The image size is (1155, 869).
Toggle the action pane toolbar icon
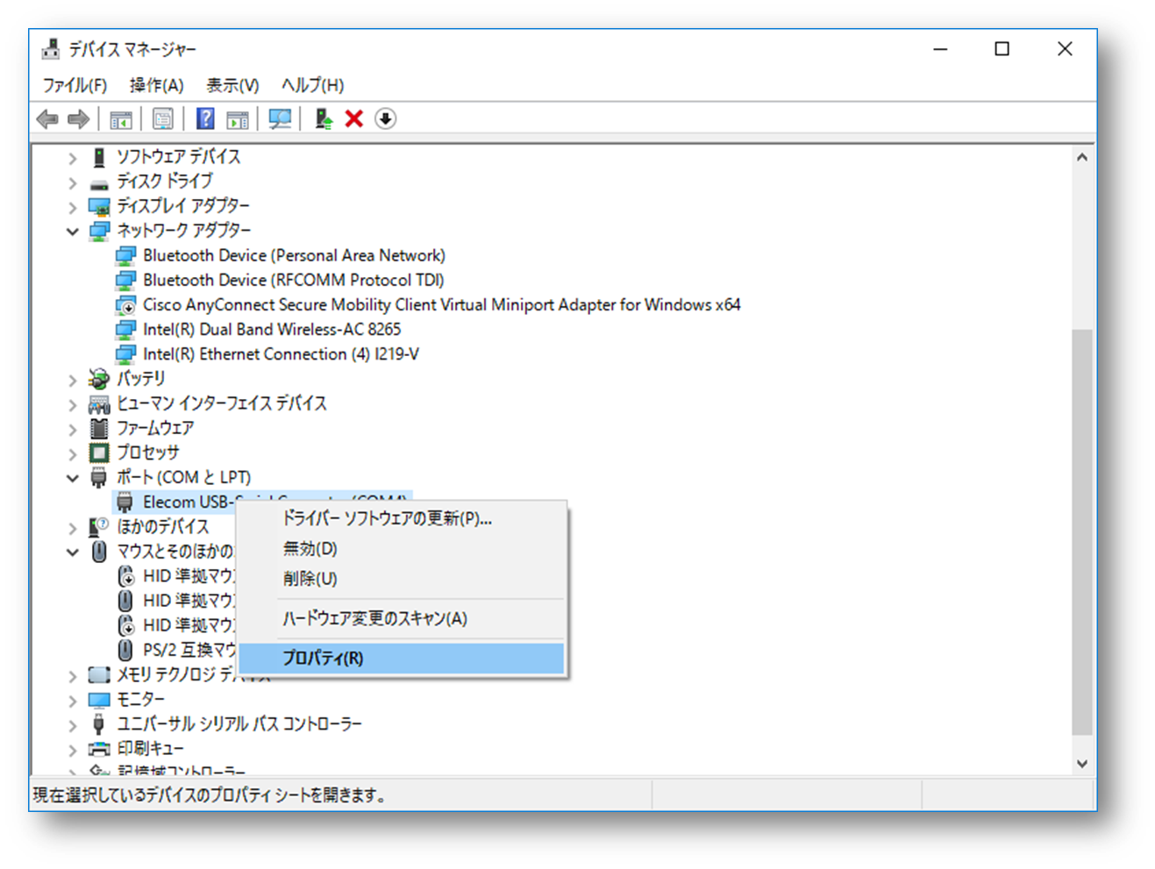pyautogui.click(x=238, y=118)
